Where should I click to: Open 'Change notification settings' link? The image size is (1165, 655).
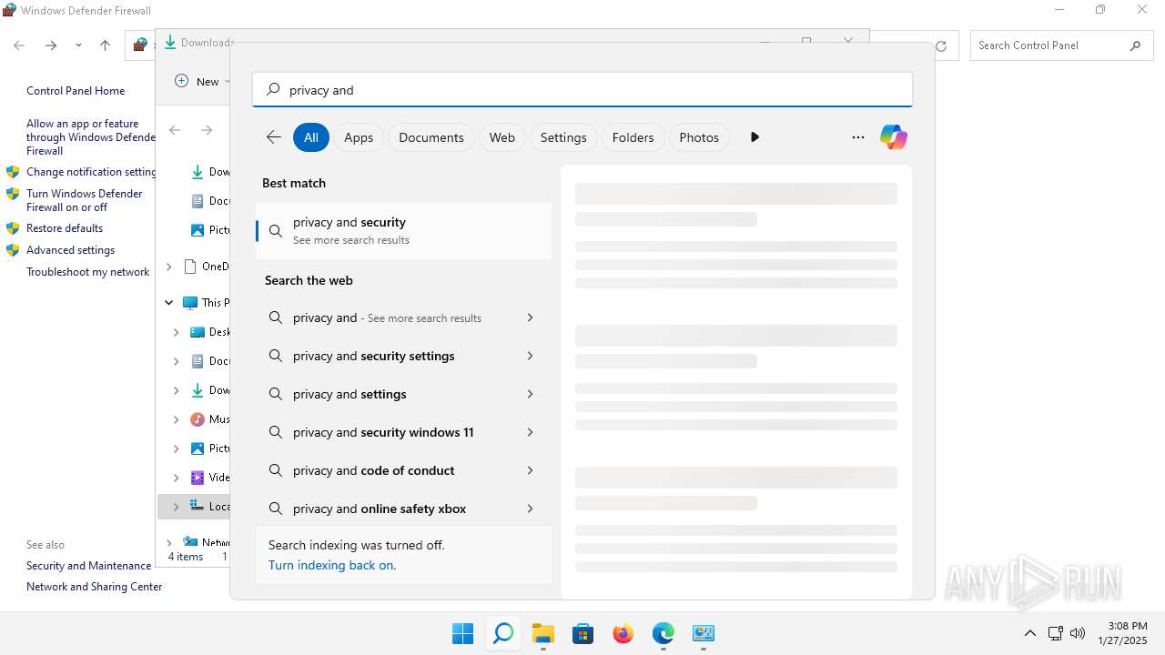(92, 172)
